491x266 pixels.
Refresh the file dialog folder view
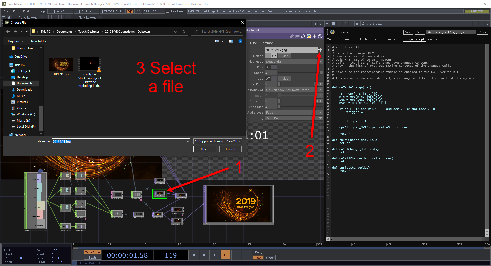(184, 32)
